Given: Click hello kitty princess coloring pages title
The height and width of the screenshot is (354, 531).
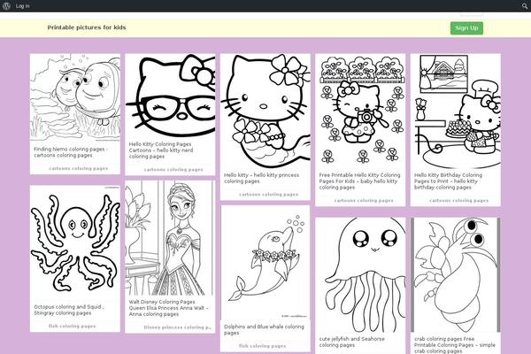Looking at the screenshot, I should (261, 178).
